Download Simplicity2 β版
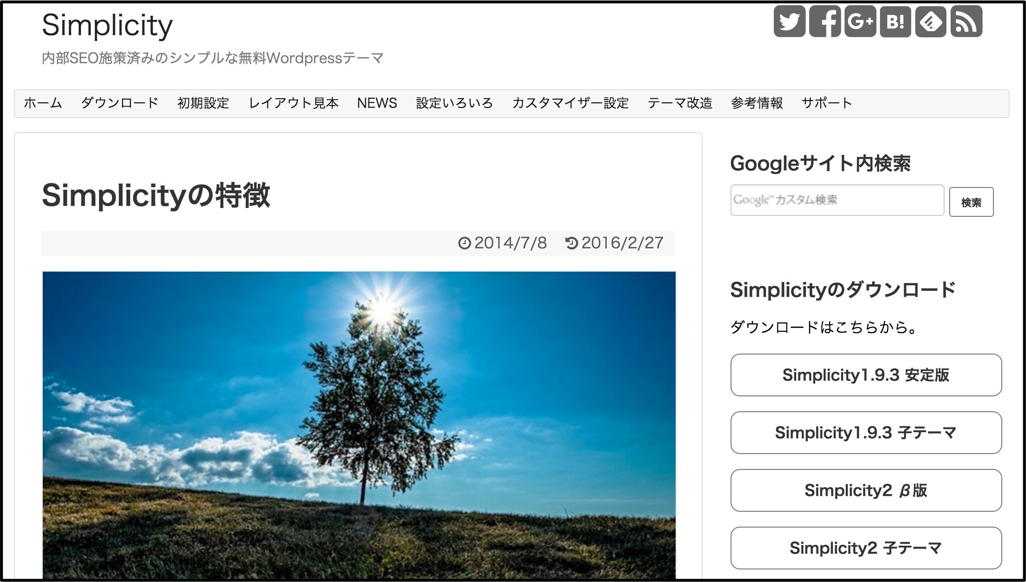The height and width of the screenshot is (582, 1026). click(x=866, y=490)
